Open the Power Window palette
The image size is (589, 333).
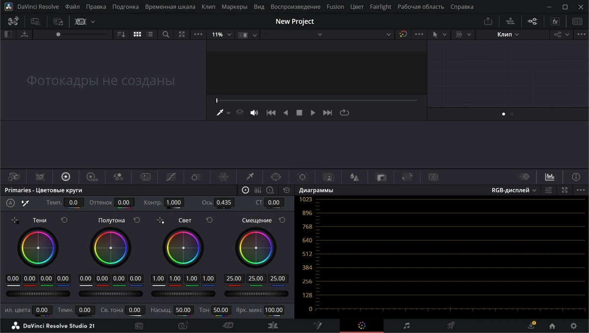point(276,177)
